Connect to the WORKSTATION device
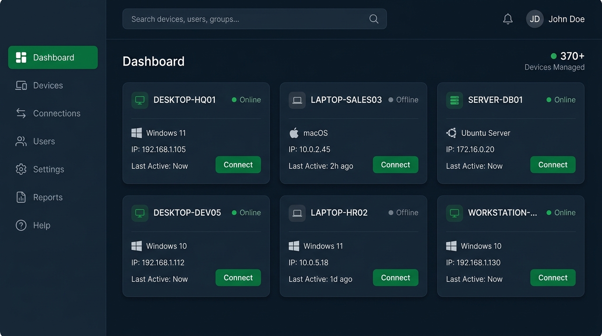 553,277
